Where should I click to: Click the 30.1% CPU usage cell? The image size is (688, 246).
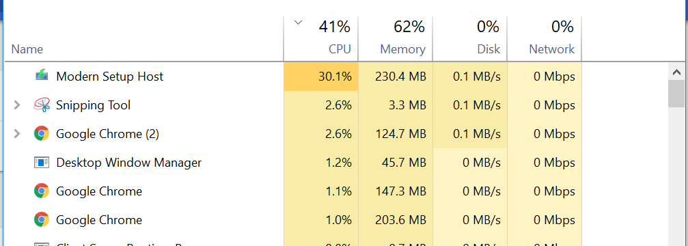click(x=320, y=77)
